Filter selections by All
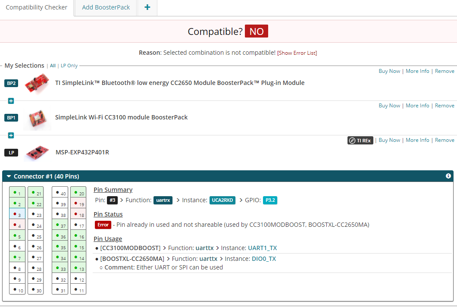 click(53, 66)
